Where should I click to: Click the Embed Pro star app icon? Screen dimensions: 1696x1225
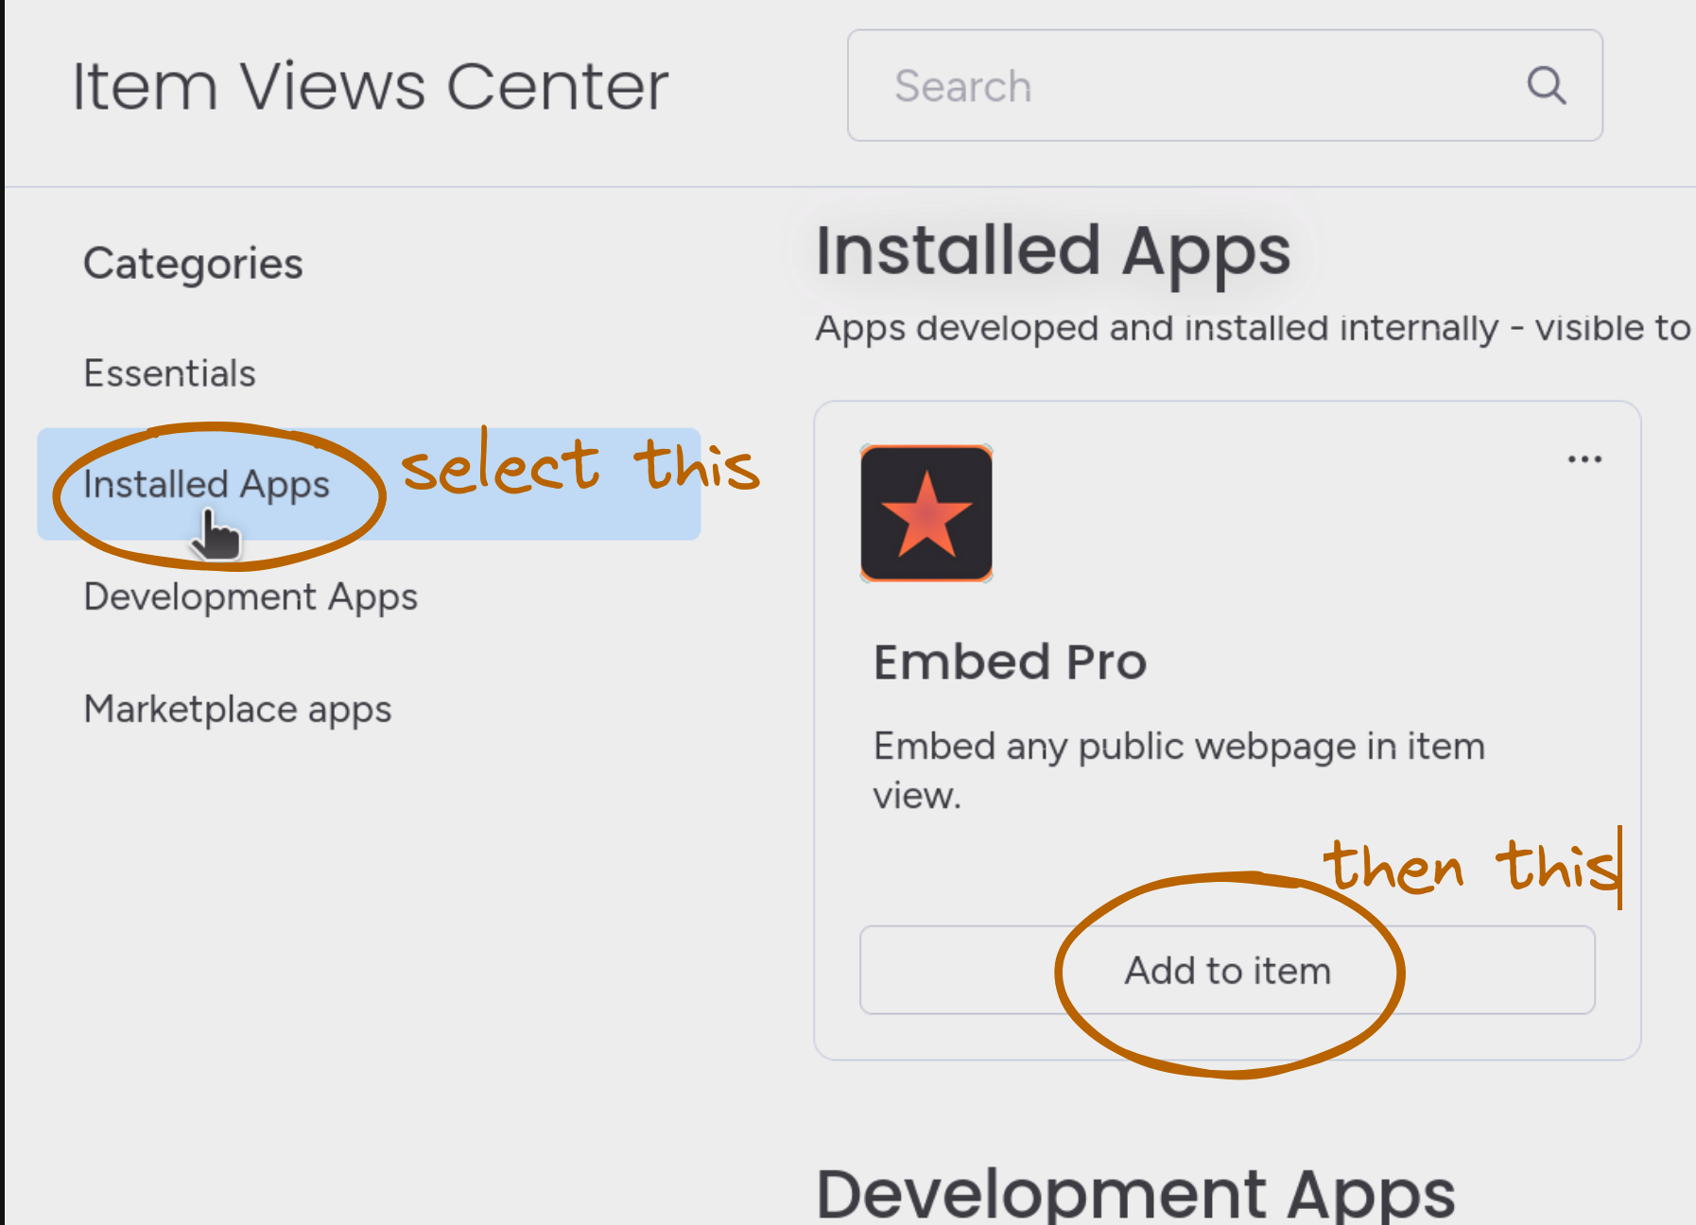[x=926, y=513]
